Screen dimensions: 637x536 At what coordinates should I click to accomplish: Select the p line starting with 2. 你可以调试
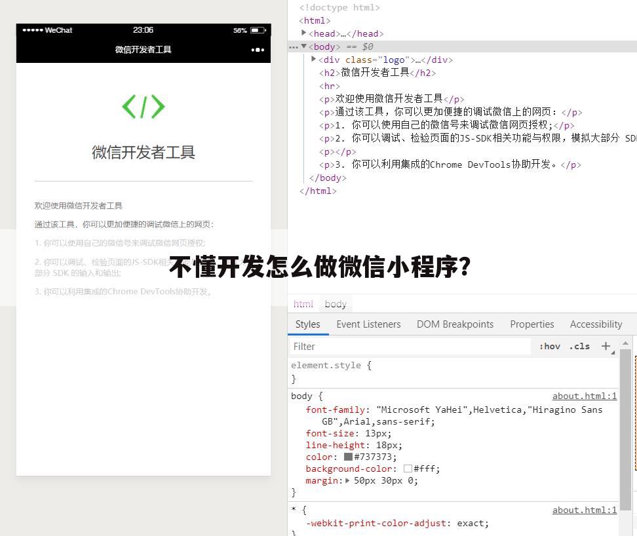(x=478, y=138)
